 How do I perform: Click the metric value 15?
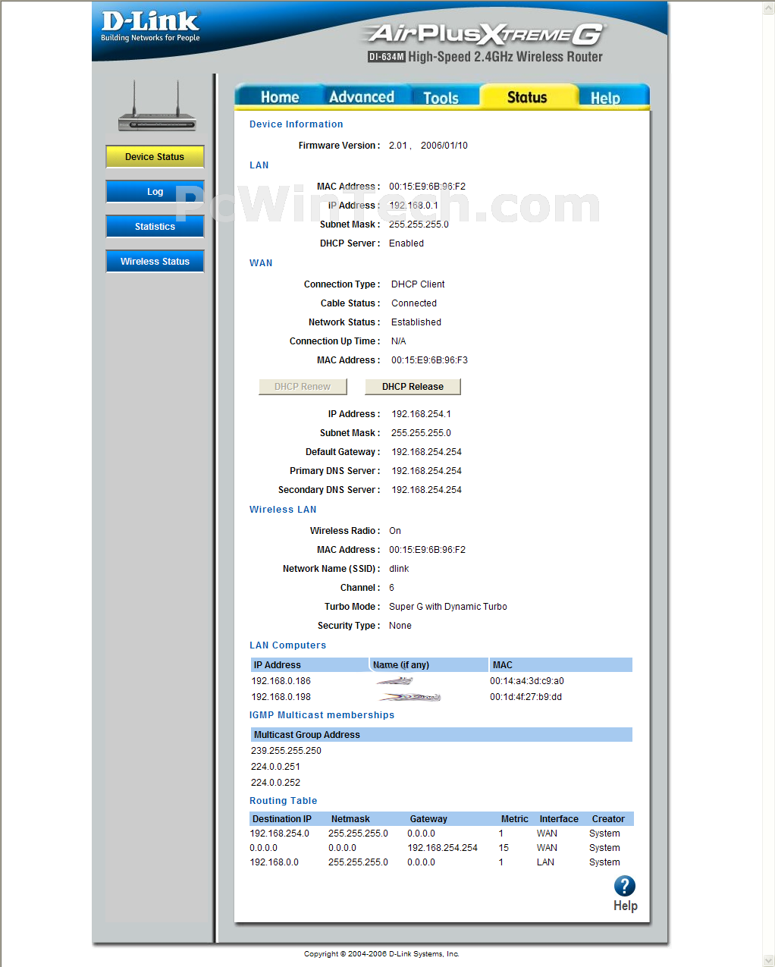[x=504, y=848]
